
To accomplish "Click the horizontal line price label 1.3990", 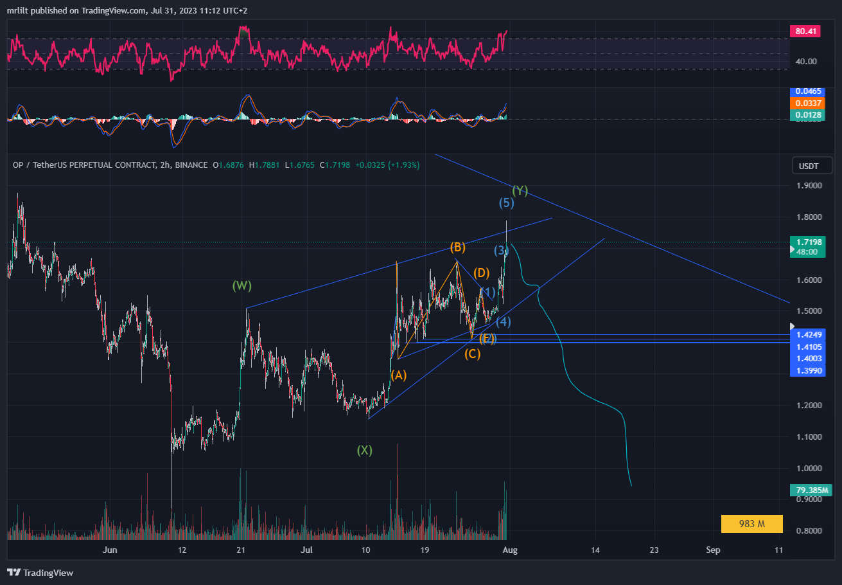I will pyautogui.click(x=808, y=370).
